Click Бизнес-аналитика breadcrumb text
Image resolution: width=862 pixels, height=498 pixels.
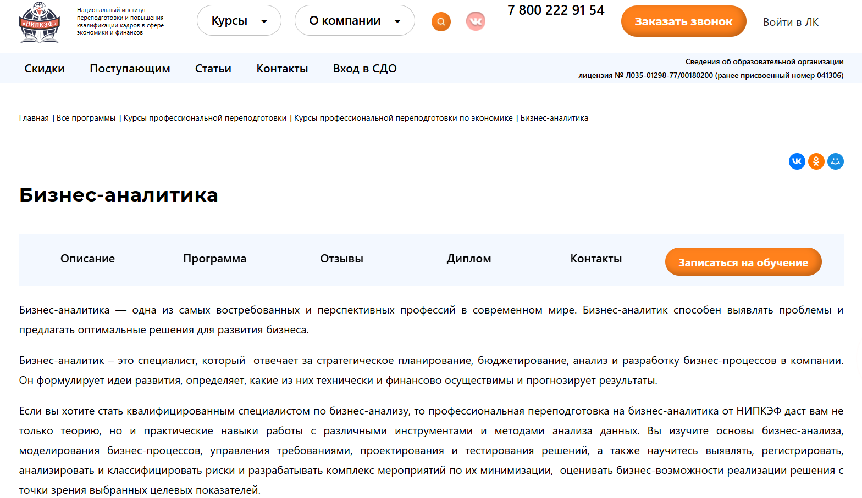pyautogui.click(x=554, y=118)
